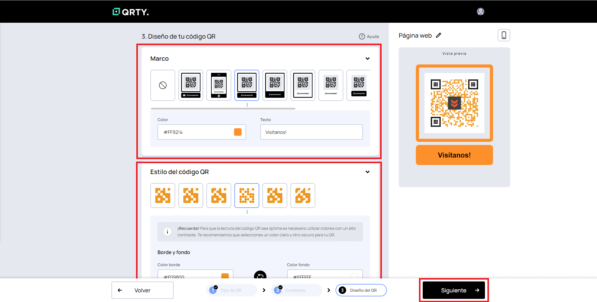Viewport: 597px width, 302px height.
Task: Select the sixth slanted QR pattern style
Action: click(x=303, y=196)
